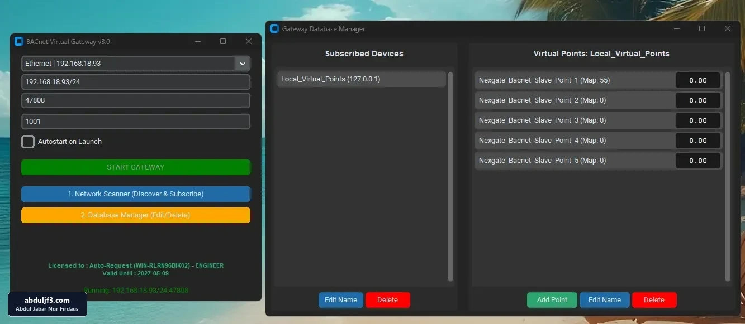Click the Valid Until 2027-05-09 text
This screenshot has width=745, height=324.
(136, 274)
